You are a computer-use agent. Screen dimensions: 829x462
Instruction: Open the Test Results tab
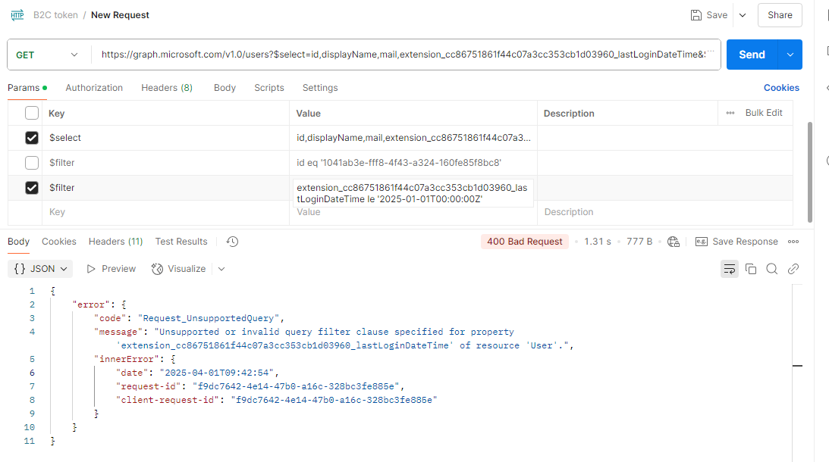pos(181,242)
